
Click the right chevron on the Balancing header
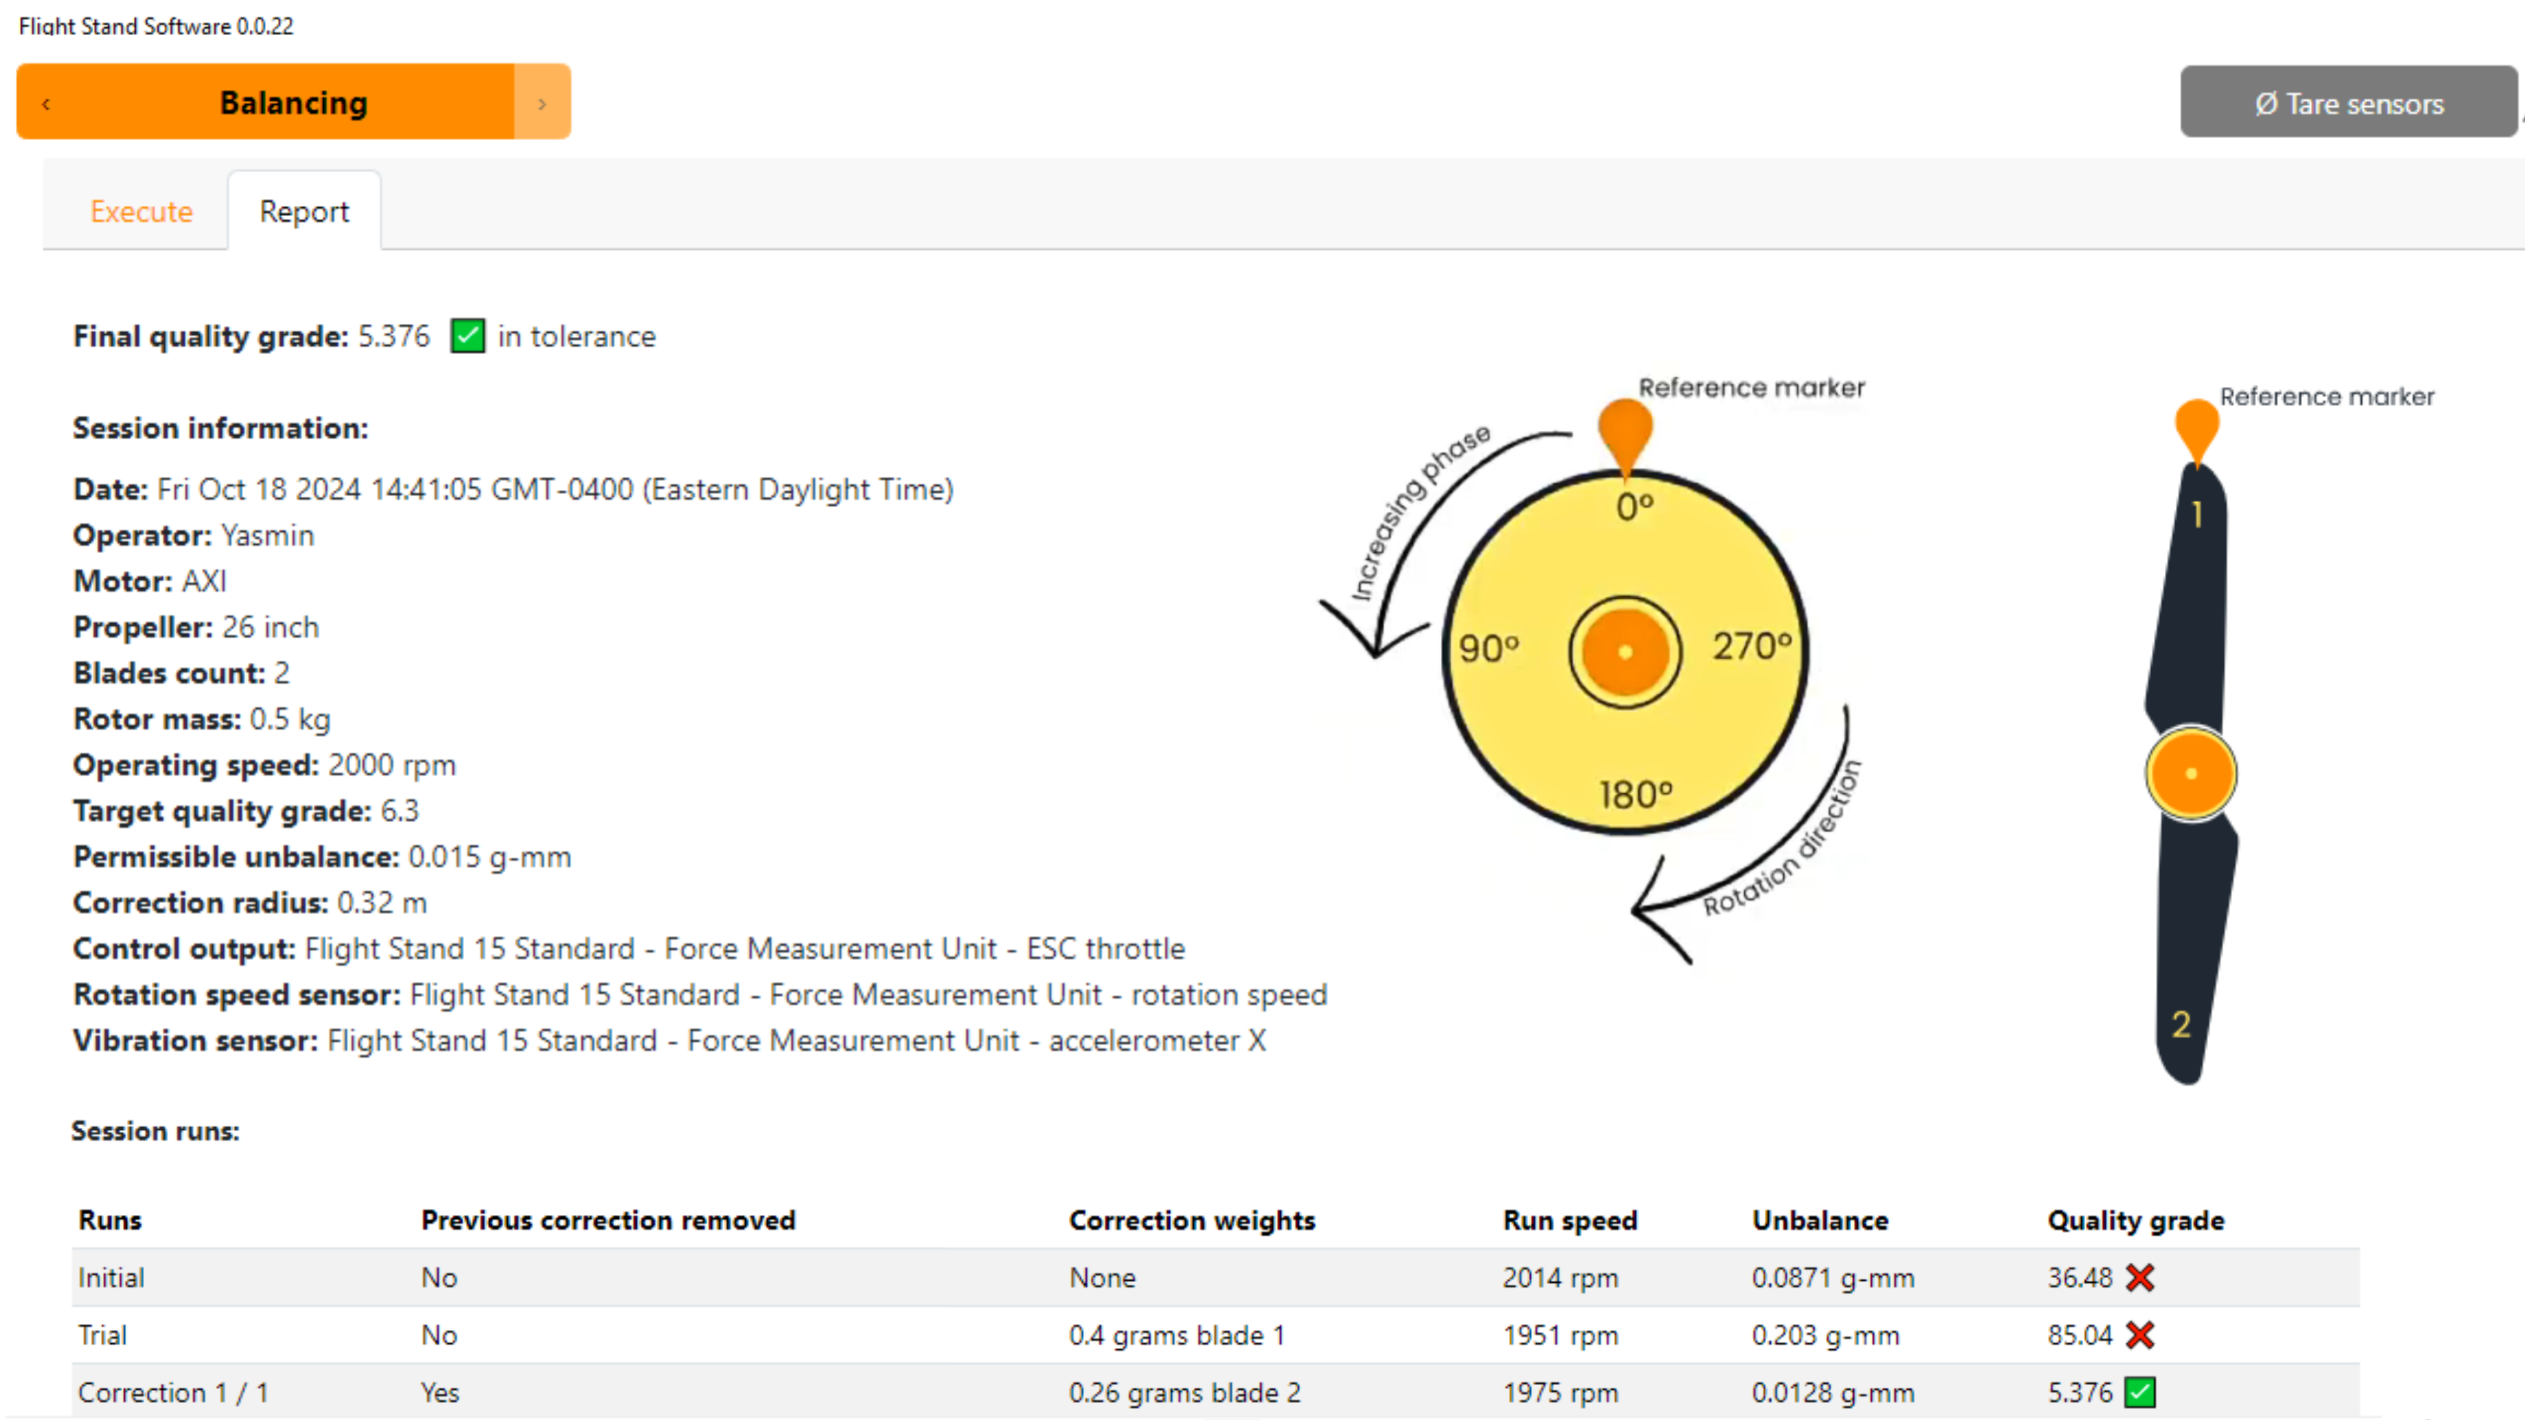click(x=541, y=102)
